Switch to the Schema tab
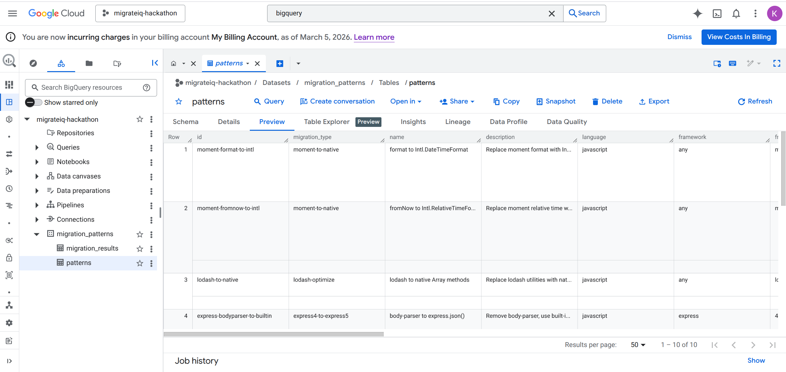Image resolution: width=786 pixels, height=372 pixels. [186, 122]
